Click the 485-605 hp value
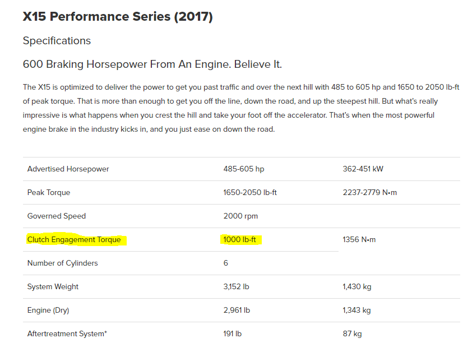 (x=243, y=169)
